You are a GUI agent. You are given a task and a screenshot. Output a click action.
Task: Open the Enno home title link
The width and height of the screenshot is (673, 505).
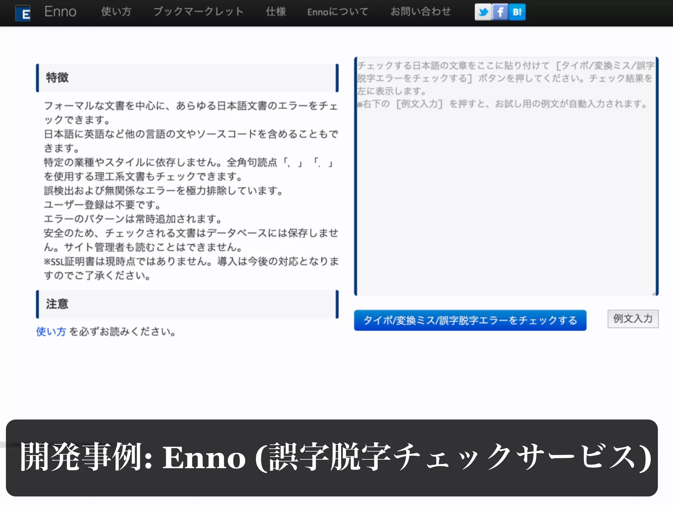60,12
